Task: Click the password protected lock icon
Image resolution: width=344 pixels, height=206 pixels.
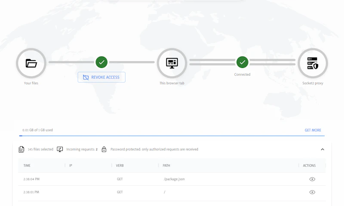Action: pyautogui.click(x=104, y=149)
